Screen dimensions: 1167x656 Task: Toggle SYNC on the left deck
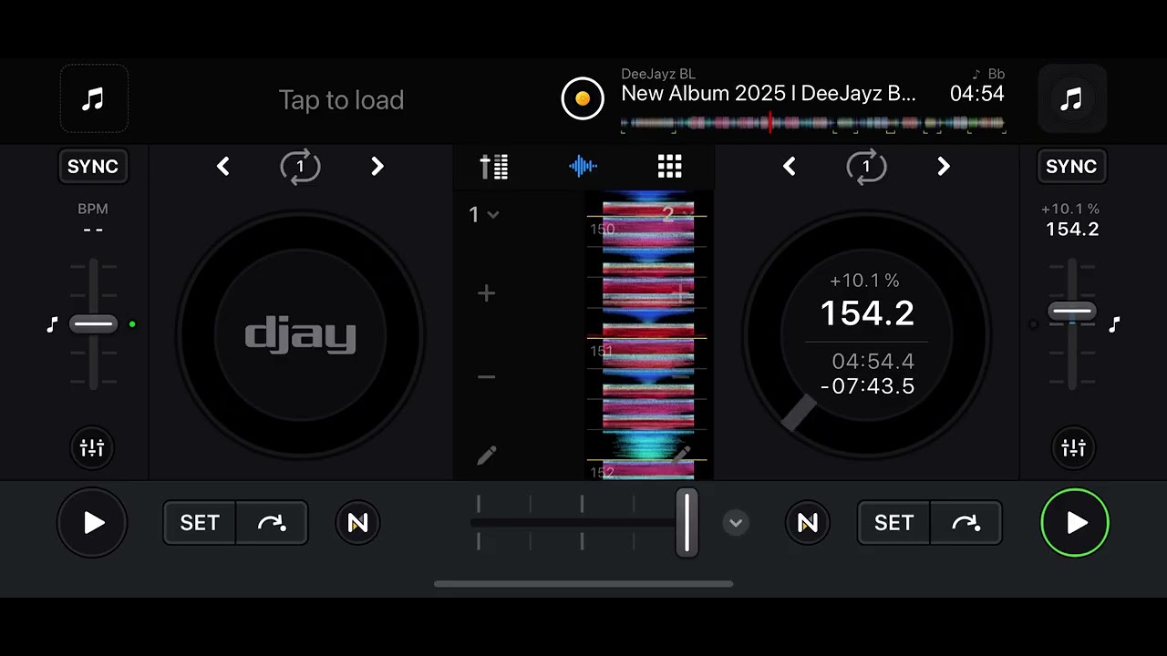(x=93, y=167)
